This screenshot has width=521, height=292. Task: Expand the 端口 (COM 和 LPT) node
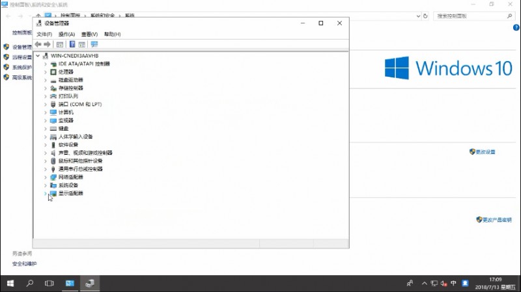[x=46, y=104]
